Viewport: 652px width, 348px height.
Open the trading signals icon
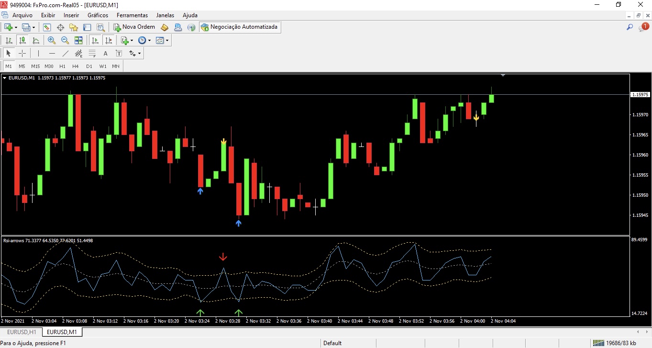pos(191,27)
